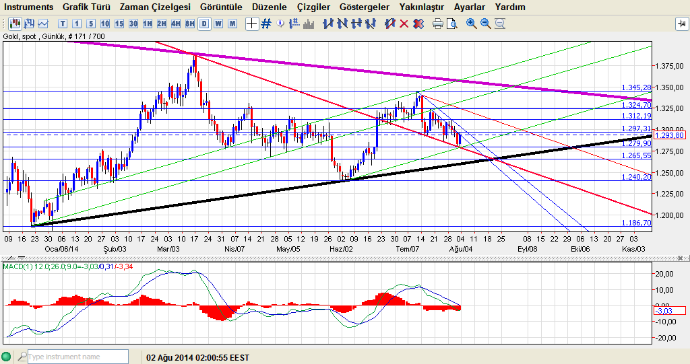Select the 2H timeframe button
The height and width of the screenshot is (364, 690).
[162, 24]
